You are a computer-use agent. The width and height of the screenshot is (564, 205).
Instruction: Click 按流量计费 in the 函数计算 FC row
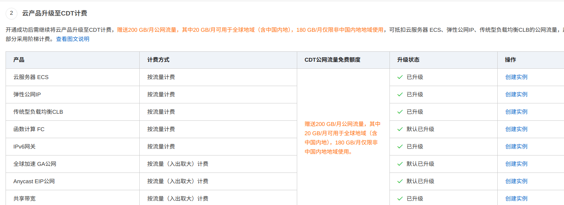click(x=161, y=129)
